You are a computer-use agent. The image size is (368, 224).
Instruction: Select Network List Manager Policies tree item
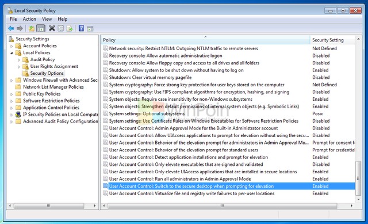pos(53,87)
